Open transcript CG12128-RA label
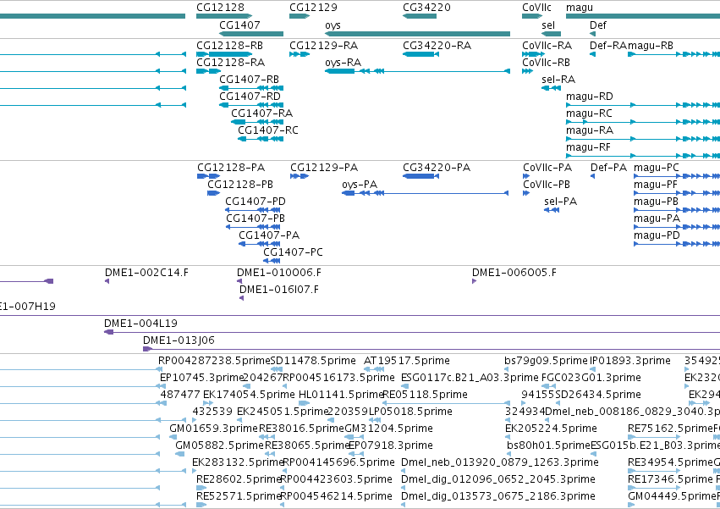Image resolution: width=720 pixels, height=509 pixels. tap(230, 63)
